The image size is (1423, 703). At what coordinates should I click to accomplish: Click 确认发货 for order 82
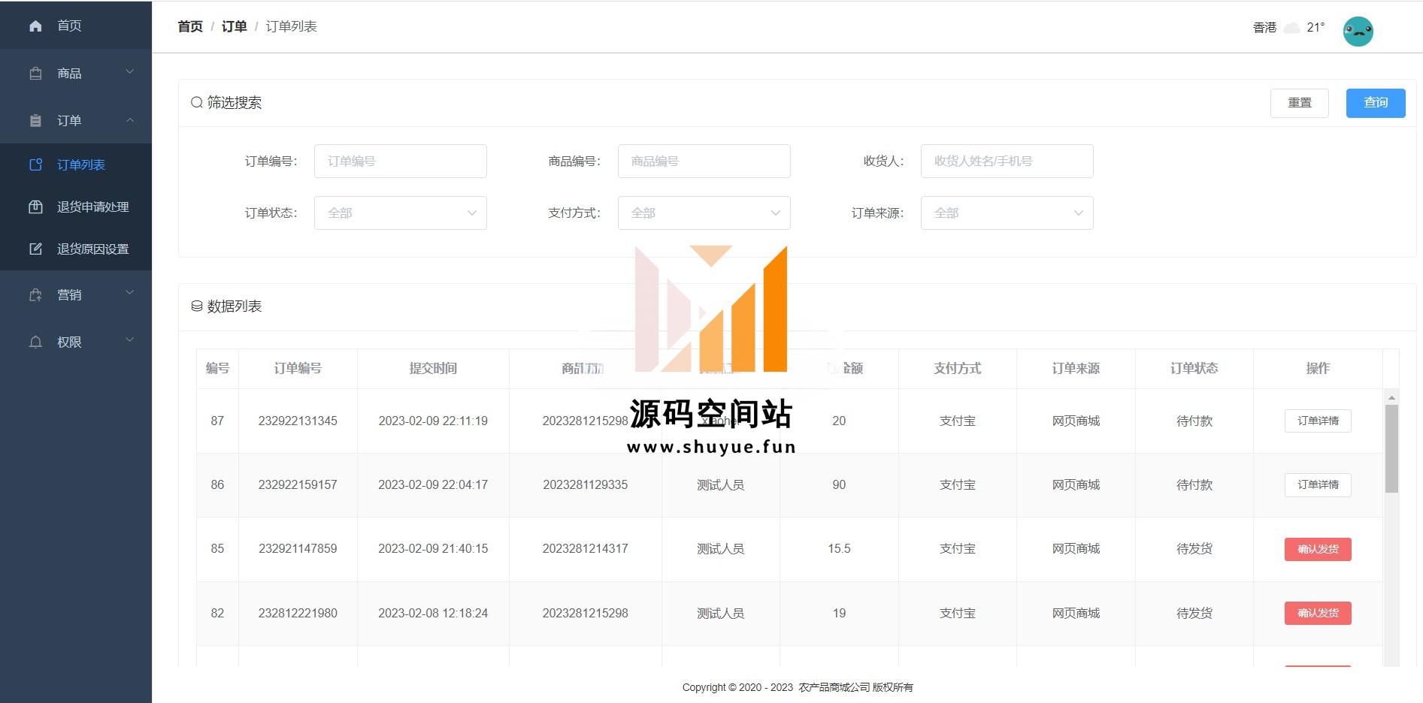1318,613
